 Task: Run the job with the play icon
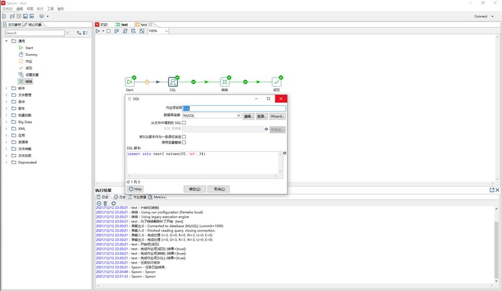tap(97, 31)
